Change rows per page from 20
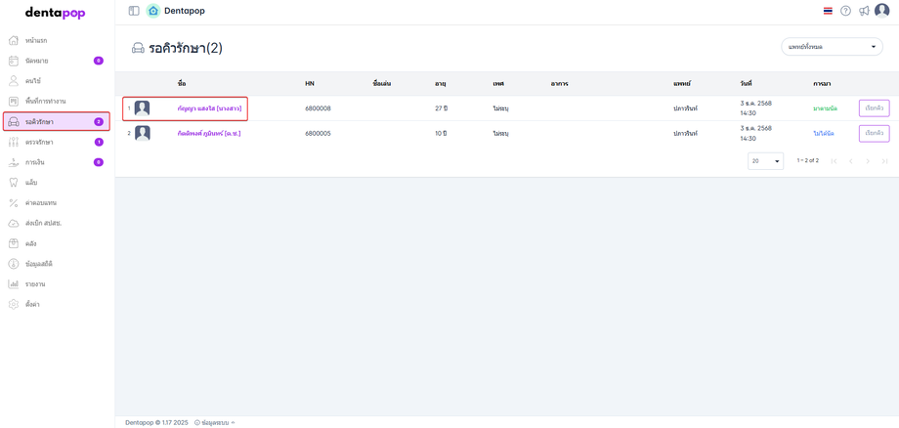This screenshot has width=899, height=428. 765,161
